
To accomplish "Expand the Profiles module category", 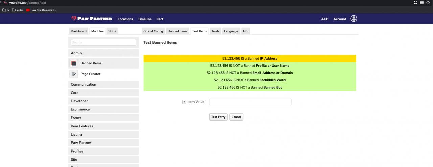I will tap(104, 151).
